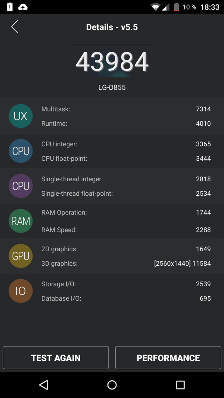This screenshot has height=398, width=224.
Task: Click the TEST AGAIN button
Action: (56, 357)
